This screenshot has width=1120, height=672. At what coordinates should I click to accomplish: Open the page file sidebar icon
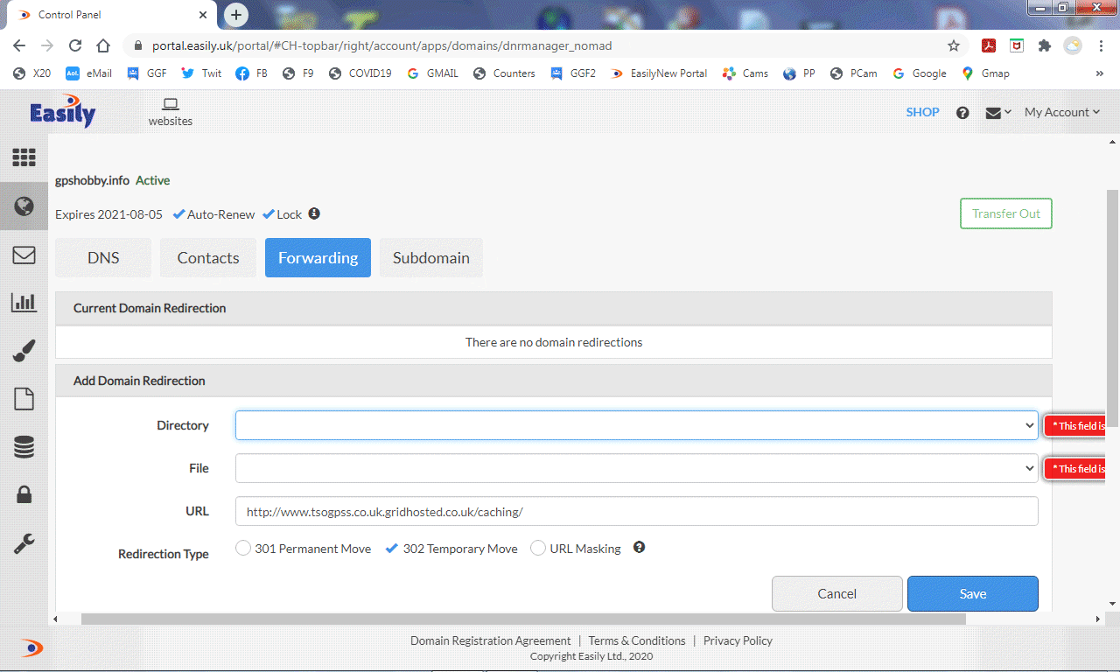coord(24,399)
